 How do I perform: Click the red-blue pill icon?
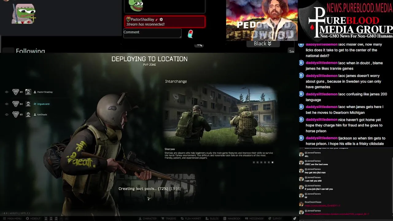(190, 34)
